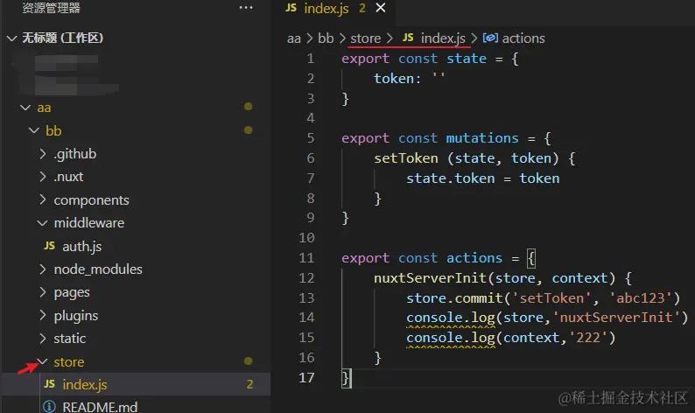Click the word actions on line 11

pyautogui.click(x=474, y=258)
